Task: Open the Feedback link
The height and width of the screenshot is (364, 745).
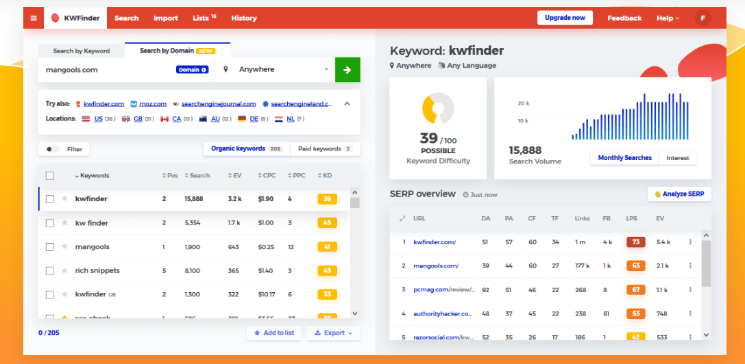Action: pos(624,18)
